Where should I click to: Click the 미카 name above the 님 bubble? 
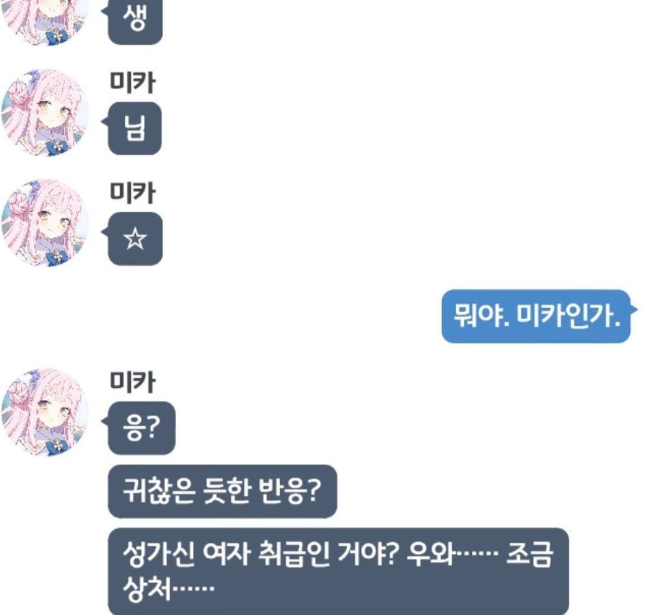point(132,83)
